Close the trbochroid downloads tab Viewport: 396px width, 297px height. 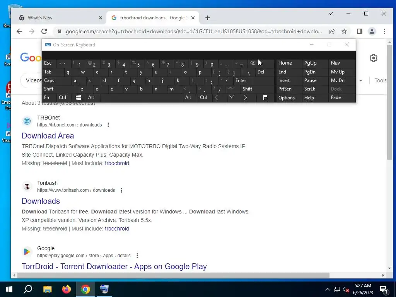[x=193, y=18]
